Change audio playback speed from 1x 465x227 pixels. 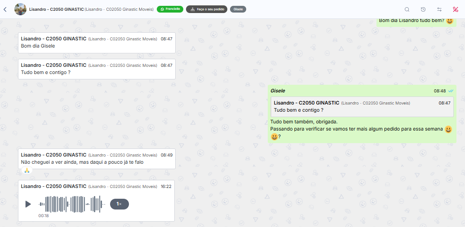tap(119, 204)
